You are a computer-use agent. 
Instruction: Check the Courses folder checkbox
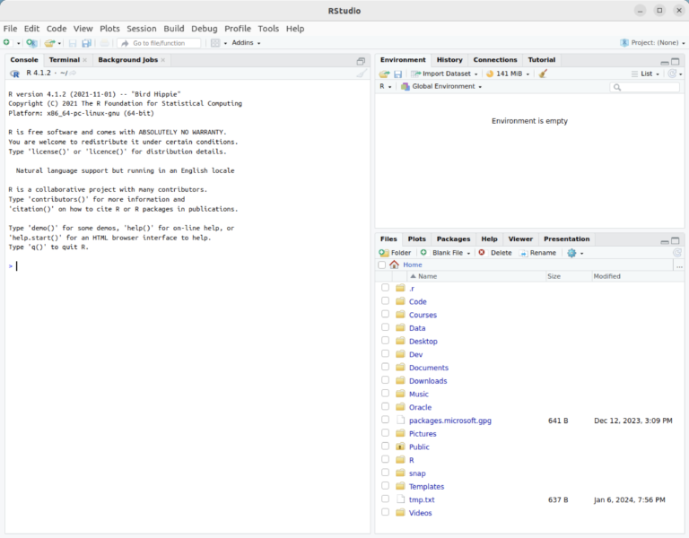pos(386,314)
